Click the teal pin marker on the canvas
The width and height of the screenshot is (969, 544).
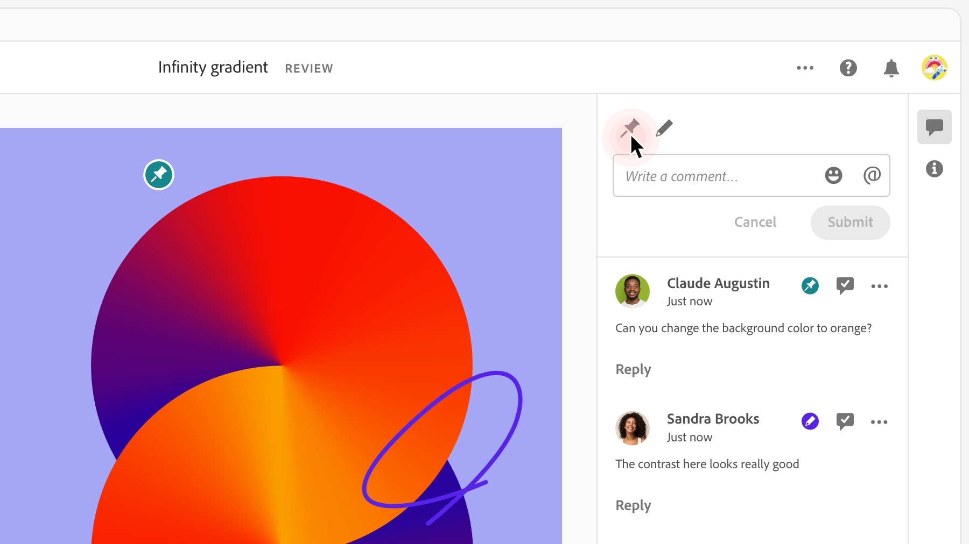click(x=159, y=175)
